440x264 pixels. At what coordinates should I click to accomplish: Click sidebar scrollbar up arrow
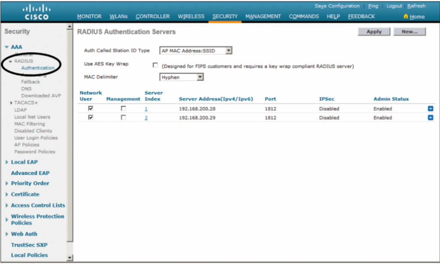tap(70, 26)
